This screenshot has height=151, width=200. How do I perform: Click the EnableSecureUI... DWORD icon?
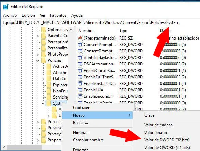(x=80, y=96)
